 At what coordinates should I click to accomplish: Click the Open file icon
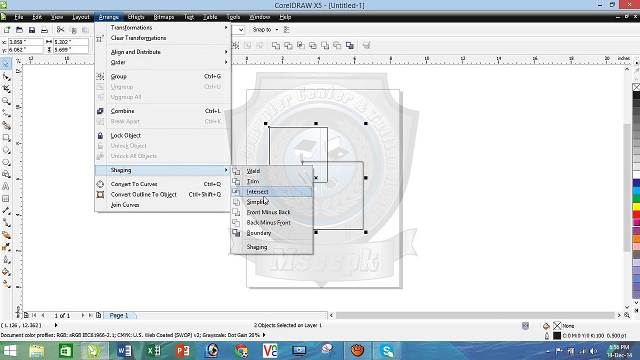(x=19, y=30)
